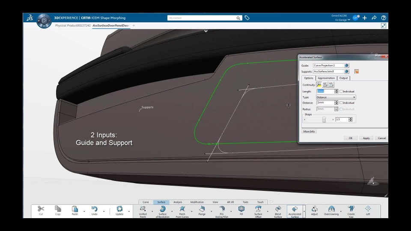Expand Accelerated Surface options arrow

point(304,211)
